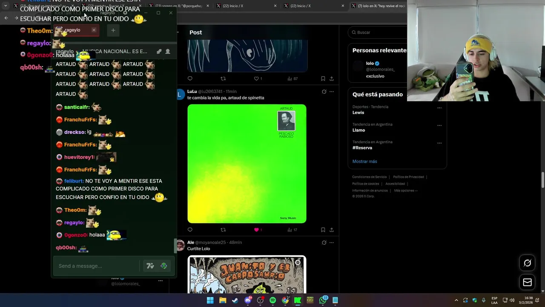
Task: Open more options for Lewis trend
Action: [439, 108]
